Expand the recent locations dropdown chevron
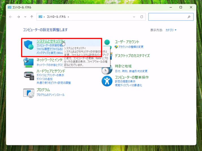The image size is (202, 151). pos(25,17)
